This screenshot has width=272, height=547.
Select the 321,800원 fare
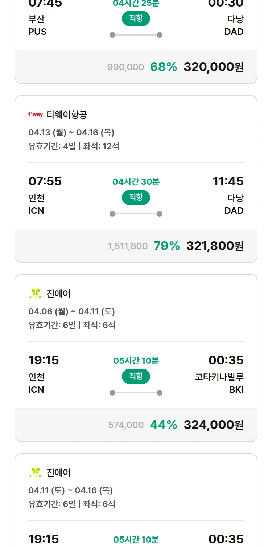pos(215,246)
